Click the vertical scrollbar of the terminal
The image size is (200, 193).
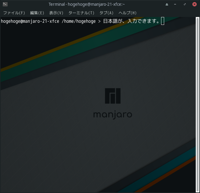click(x=198, y=105)
